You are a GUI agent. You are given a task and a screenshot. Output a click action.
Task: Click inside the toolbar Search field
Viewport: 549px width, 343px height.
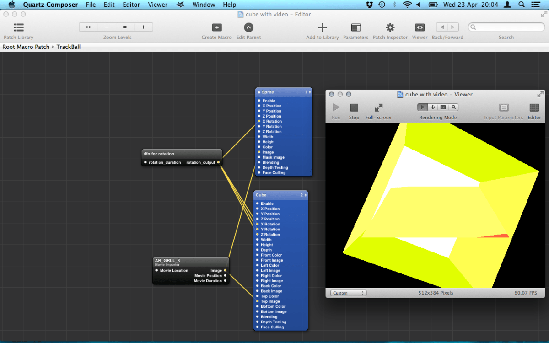[x=506, y=27]
